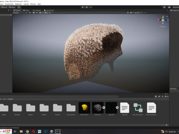Toggle hidden packages visibility count icon
This screenshot has width=179, height=134.
(167, 96)
